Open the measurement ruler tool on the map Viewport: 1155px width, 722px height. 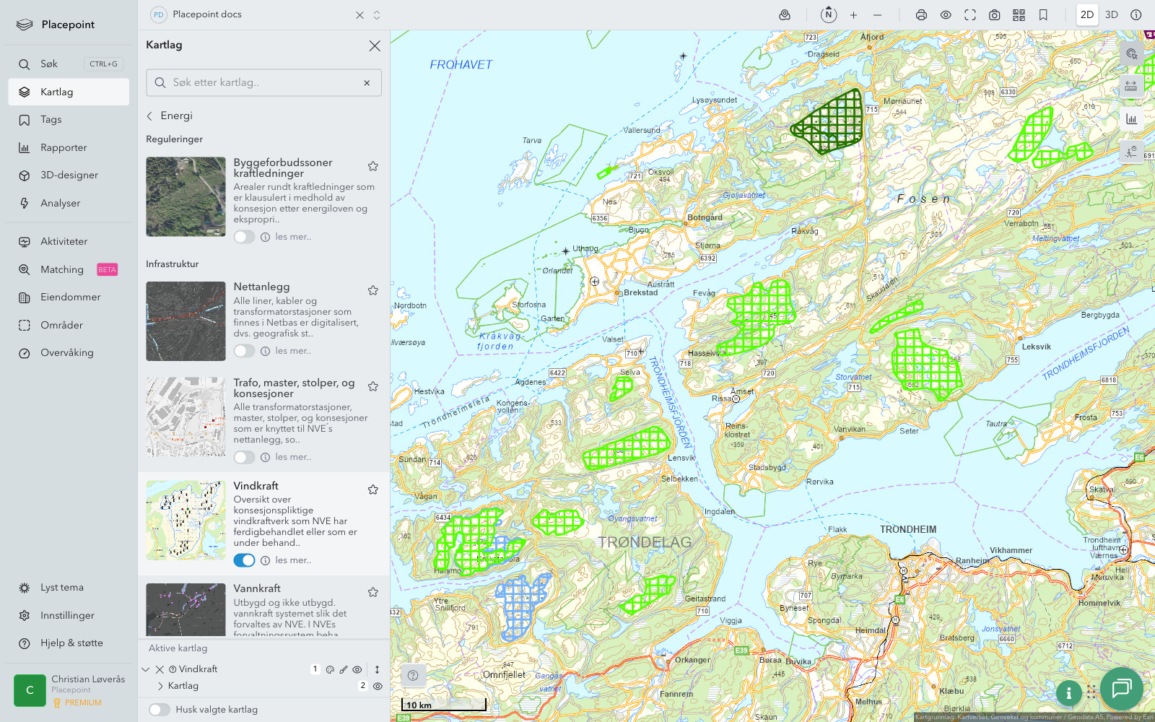[1132, 87]
